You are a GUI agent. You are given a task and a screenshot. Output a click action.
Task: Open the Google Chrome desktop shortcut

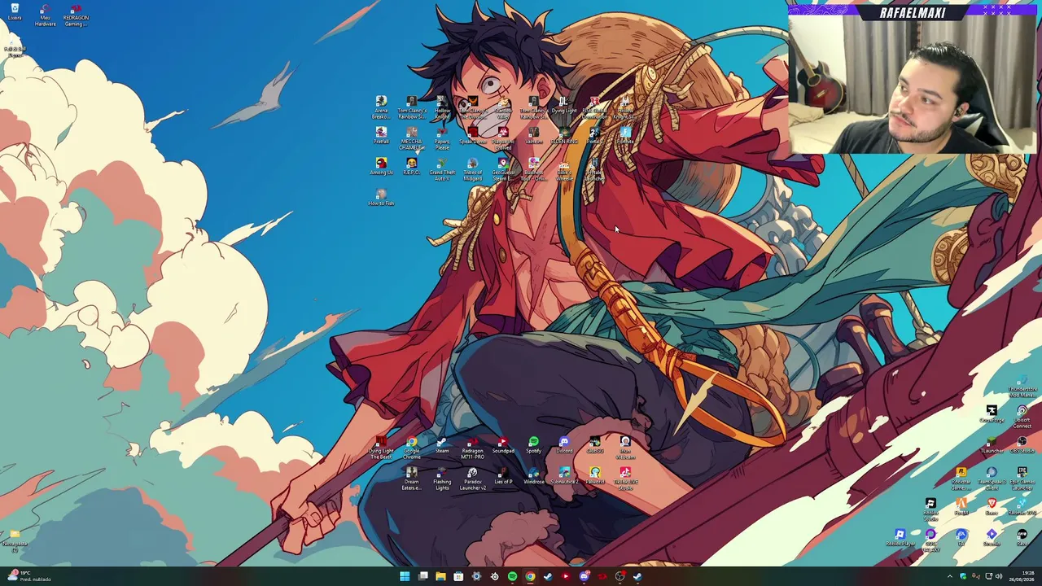click(411, 448)
